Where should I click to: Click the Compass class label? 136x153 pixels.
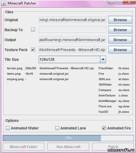point(105,90)
